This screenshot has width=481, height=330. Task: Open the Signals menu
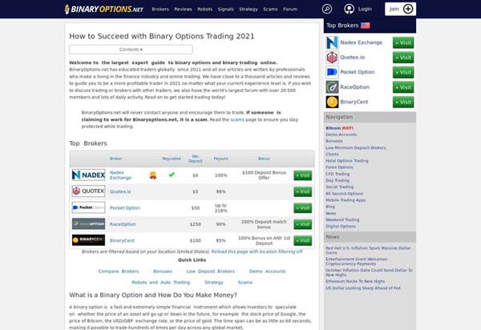pyautogui.click(x=226, y=9)
